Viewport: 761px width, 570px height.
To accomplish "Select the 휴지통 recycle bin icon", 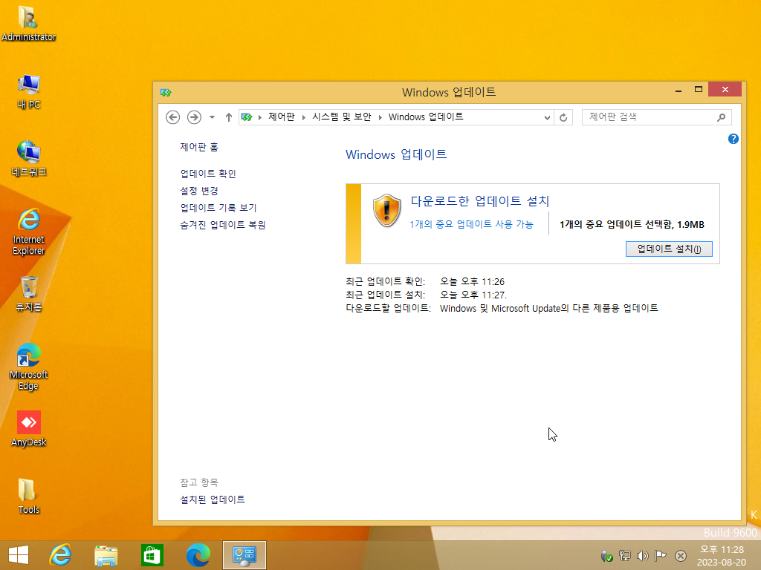I will click(28, 294).
